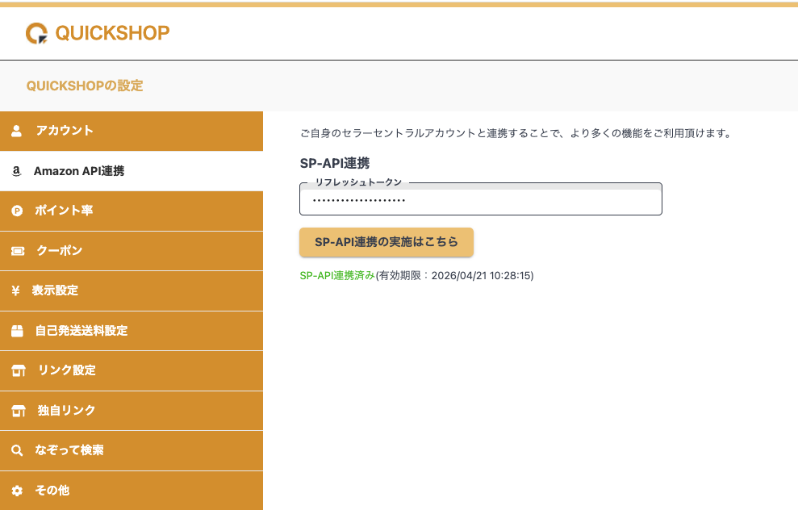Click the ticket icon beside クーポン
This screenshot has height=510, width=798.
(x=17, y=251)
